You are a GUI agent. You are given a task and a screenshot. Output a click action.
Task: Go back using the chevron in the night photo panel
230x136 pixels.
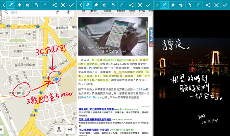[x=156, y=5]
